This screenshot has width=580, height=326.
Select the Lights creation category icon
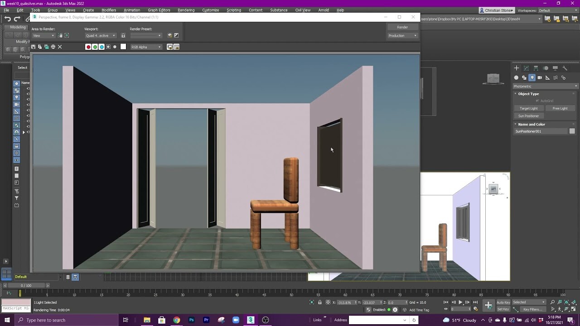[532, 77]
